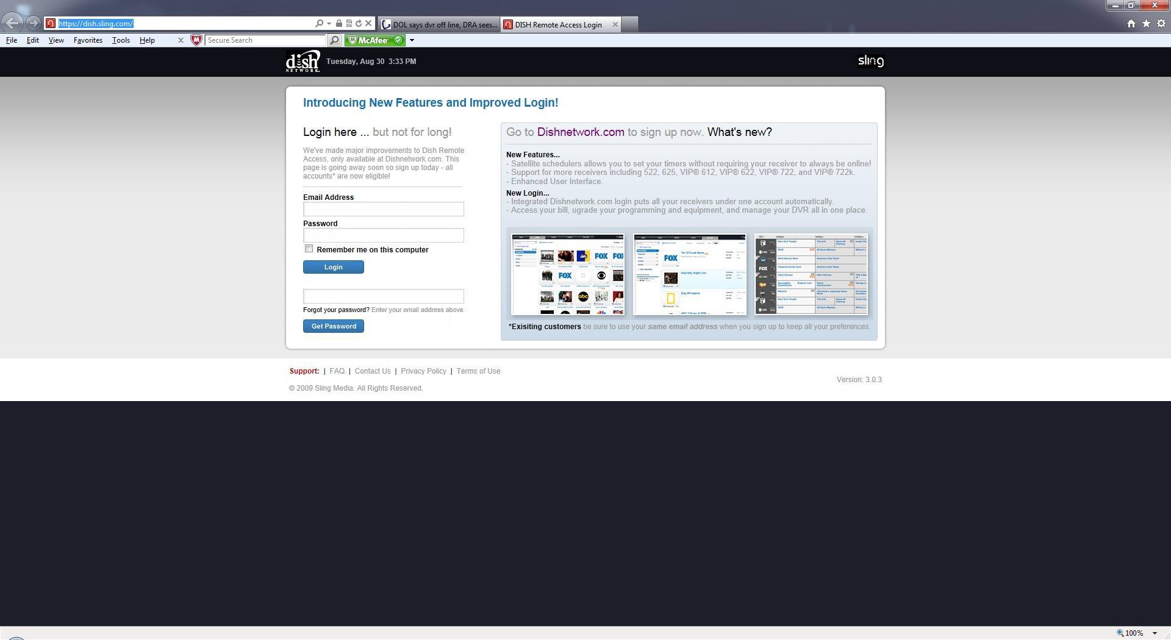Click the browser forward arrow button

click(x=33, y=23)
